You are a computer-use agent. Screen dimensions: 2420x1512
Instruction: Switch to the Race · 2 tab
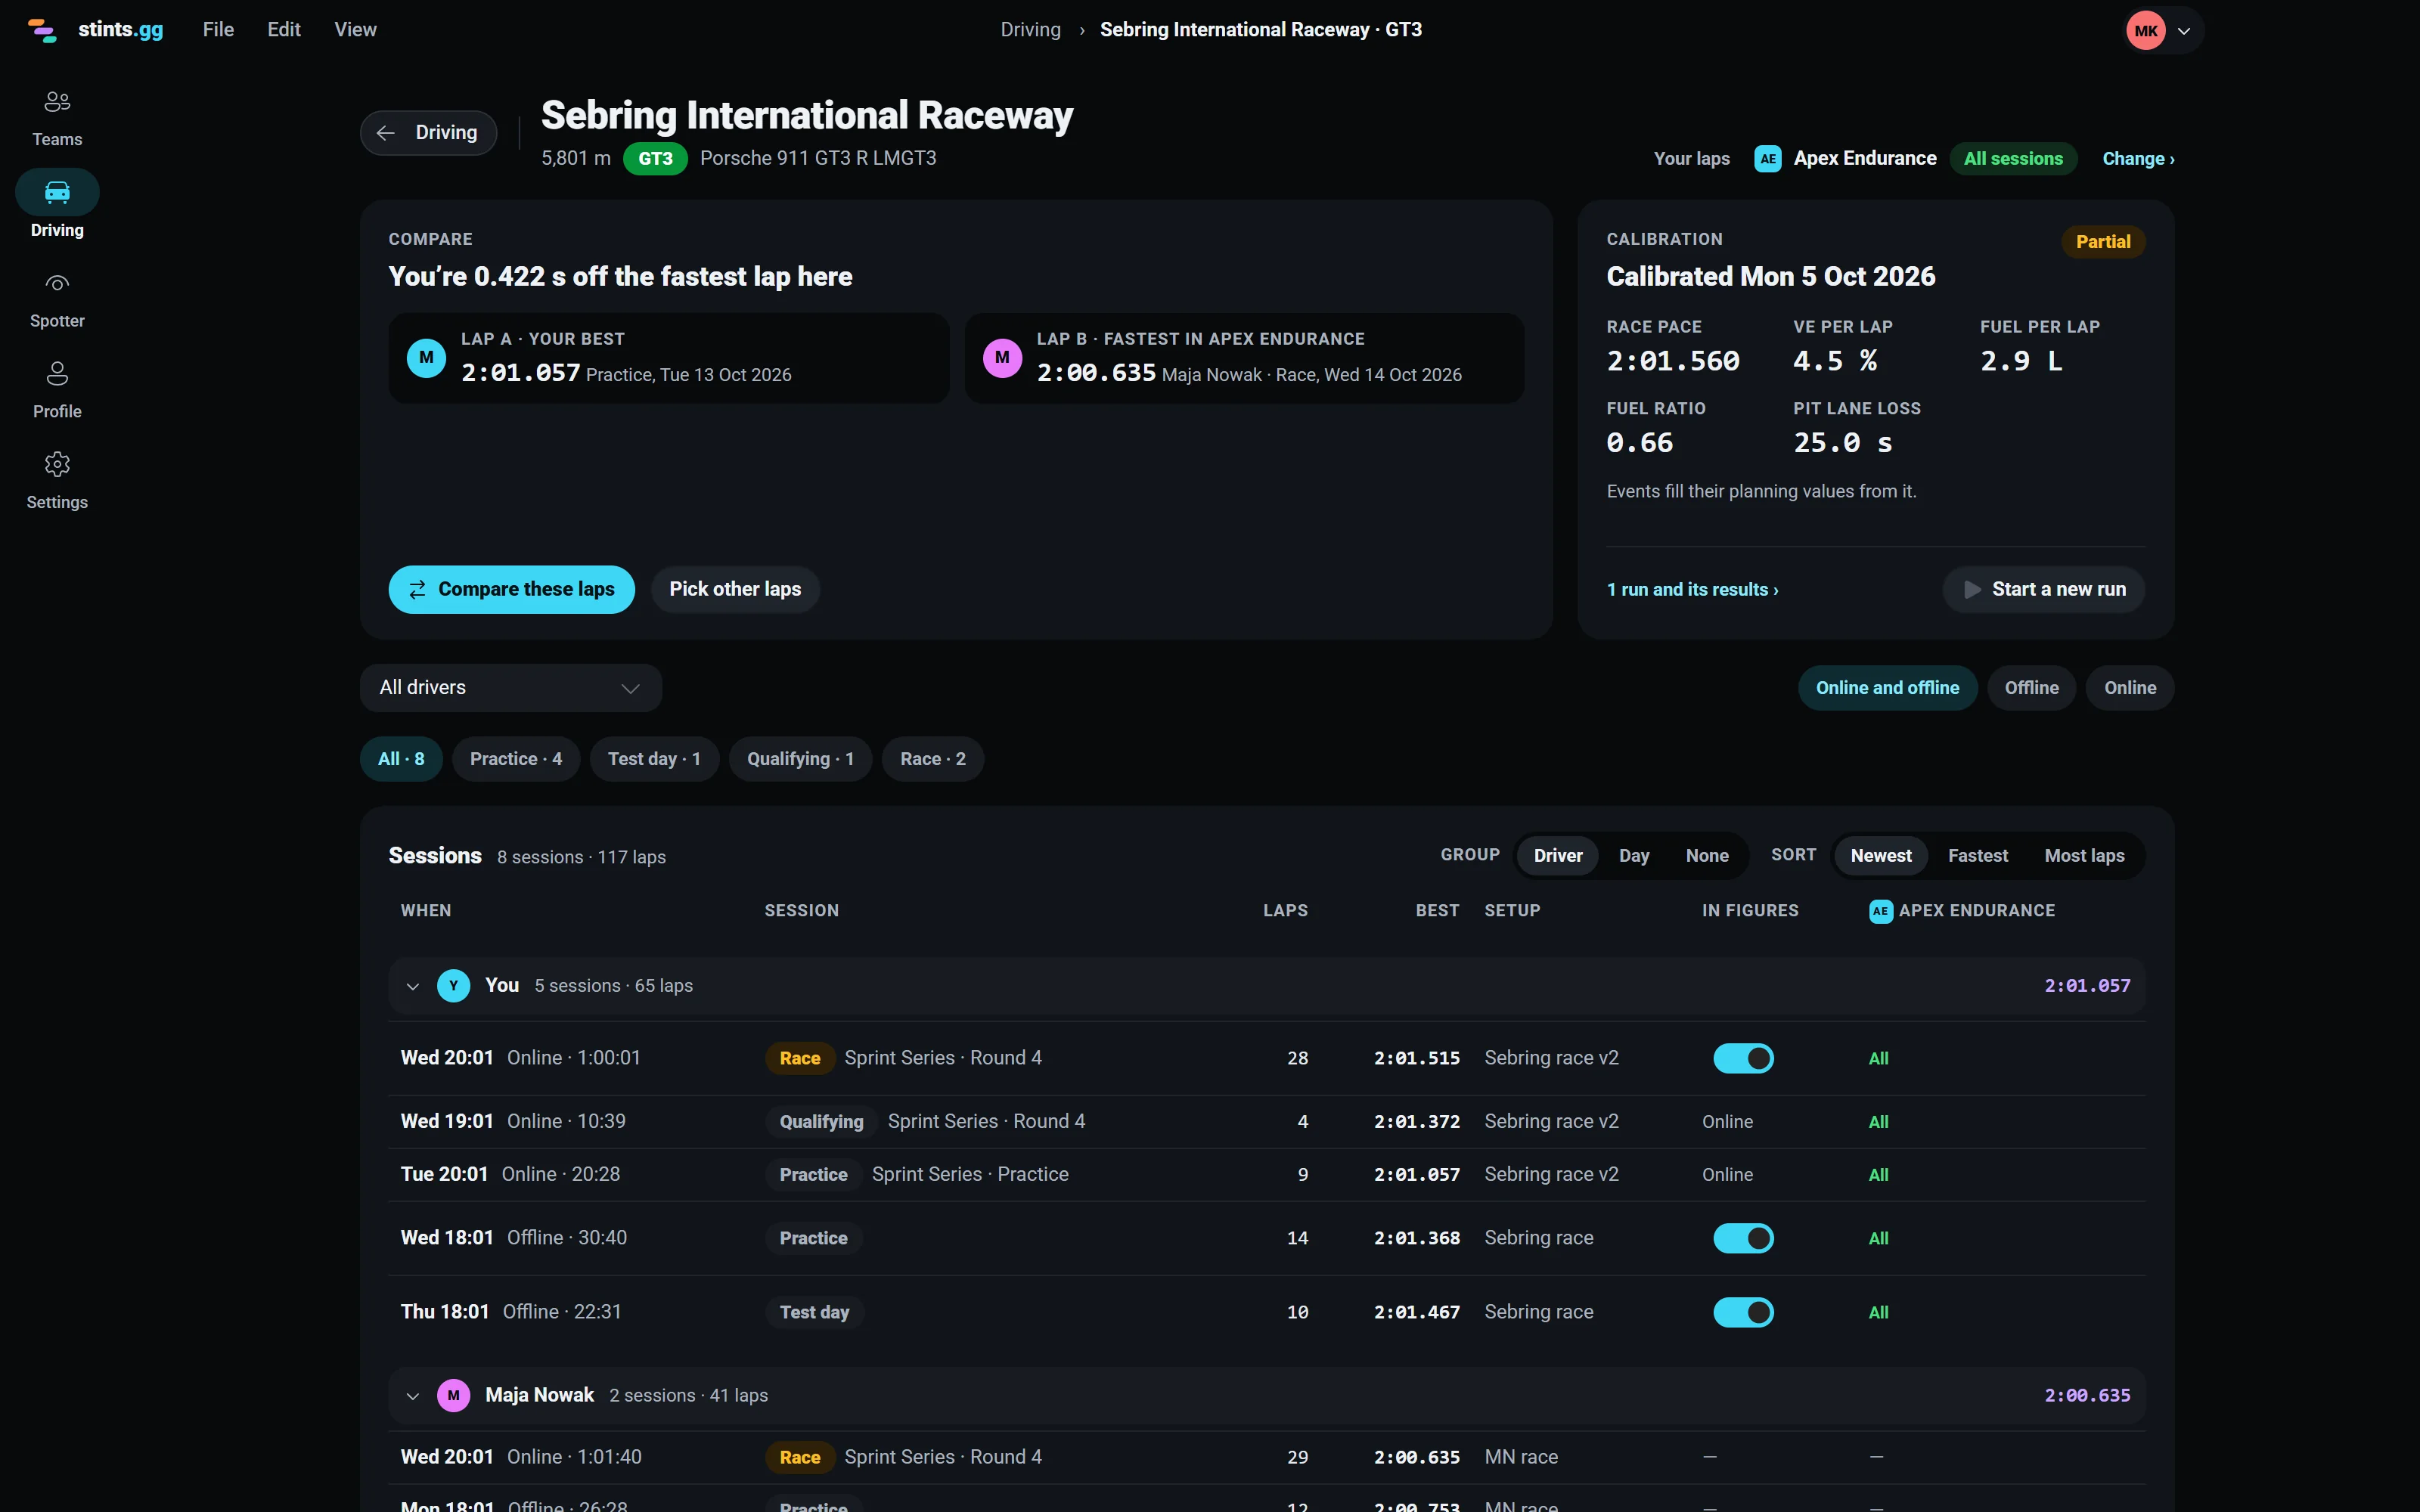pos(932,759)
